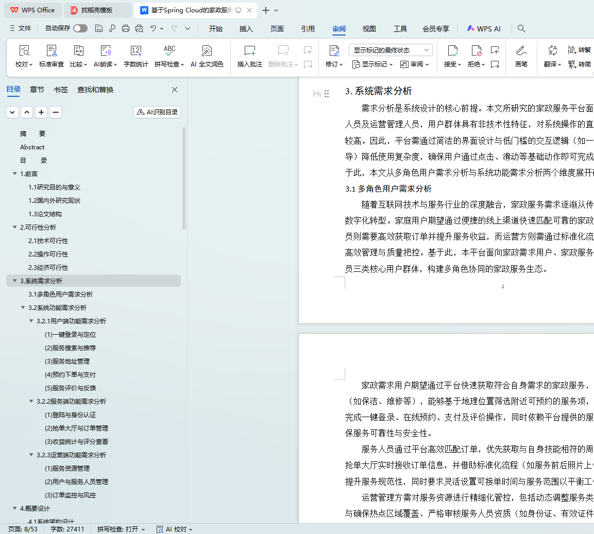The image size is (594, 534).
Task: Open the 字数统计 word count tool
Action: 135,56
